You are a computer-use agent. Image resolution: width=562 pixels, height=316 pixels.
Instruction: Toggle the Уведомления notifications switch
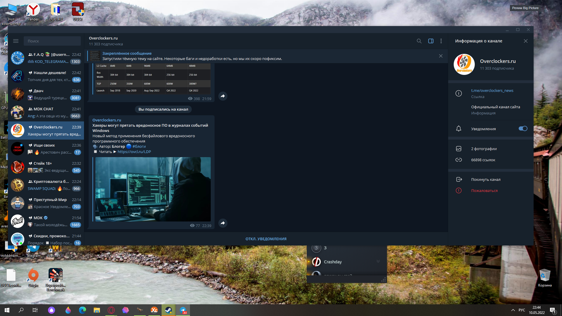click(523, 129)
